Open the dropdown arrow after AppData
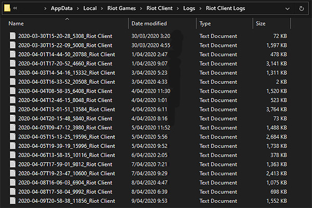This screenshot has width=312, height=208. [78, 8]
